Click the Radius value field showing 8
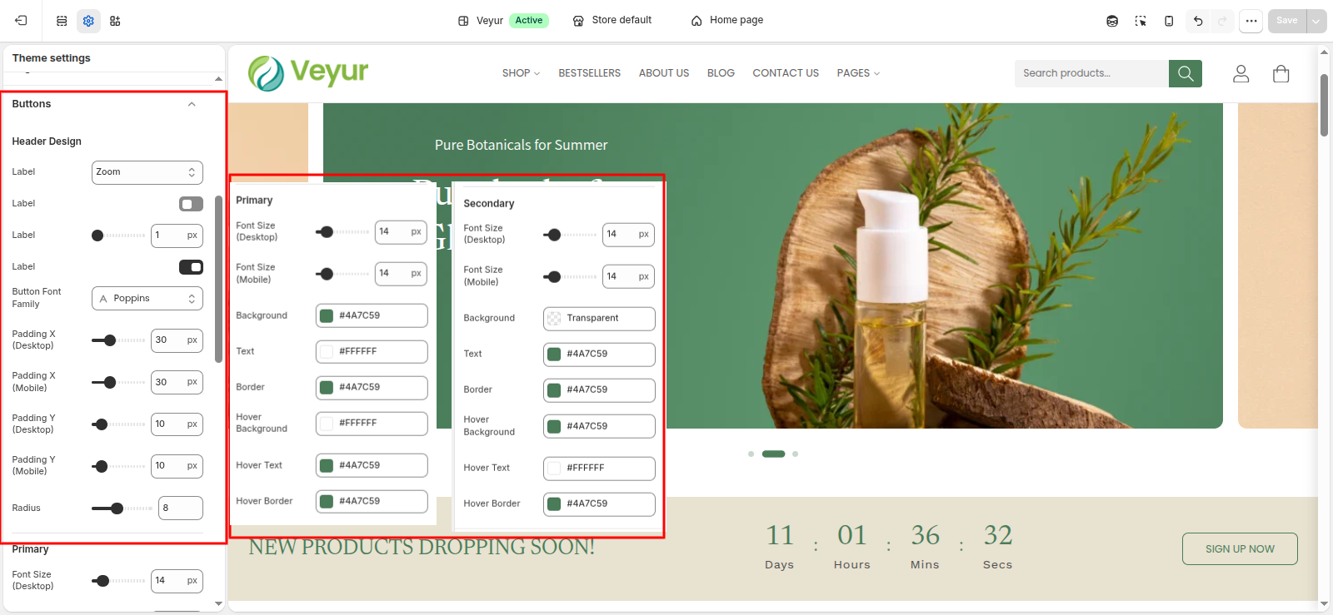 pos(181,508)
